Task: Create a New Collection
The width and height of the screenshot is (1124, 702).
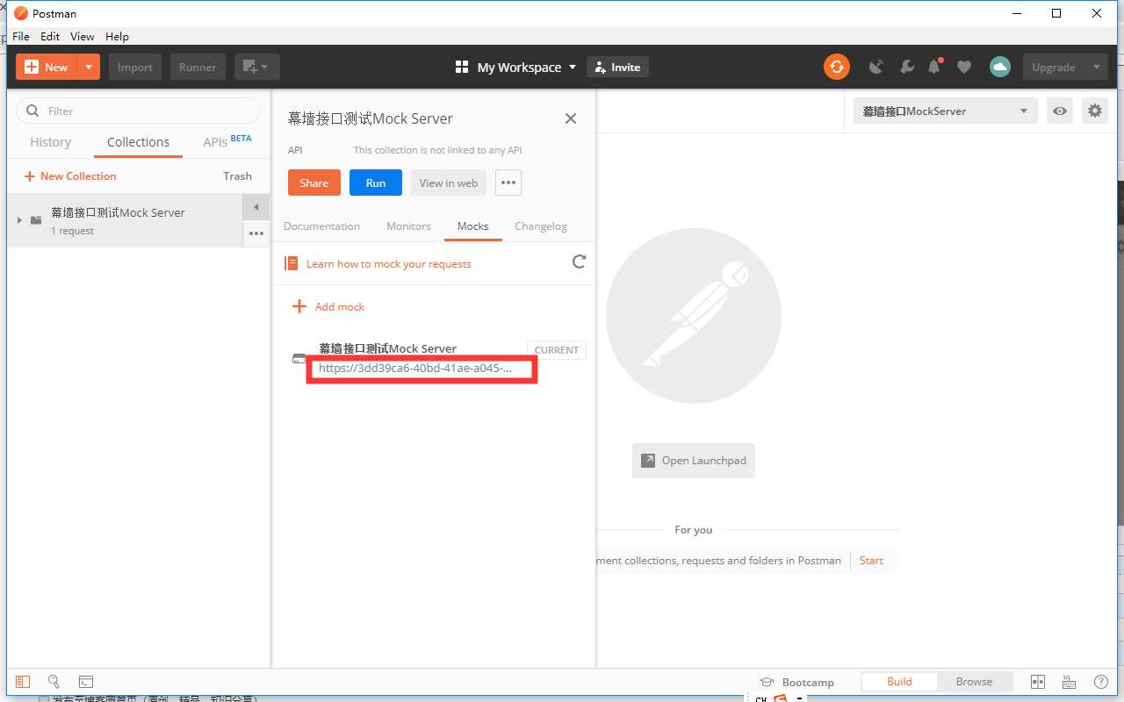Action: pos(70,176)
